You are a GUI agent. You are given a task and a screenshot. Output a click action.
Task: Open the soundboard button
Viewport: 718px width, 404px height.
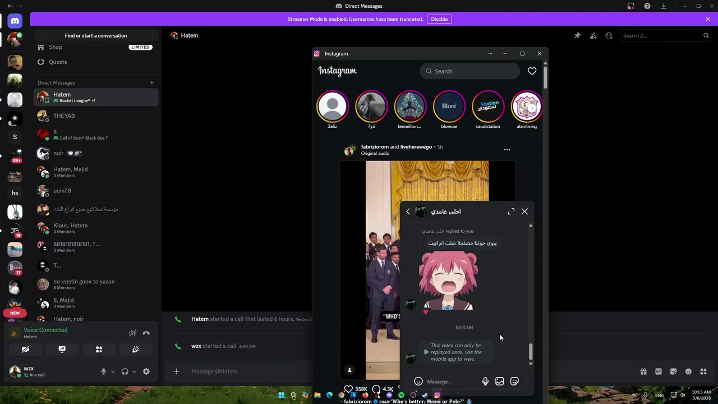click(x=136, y=349)
